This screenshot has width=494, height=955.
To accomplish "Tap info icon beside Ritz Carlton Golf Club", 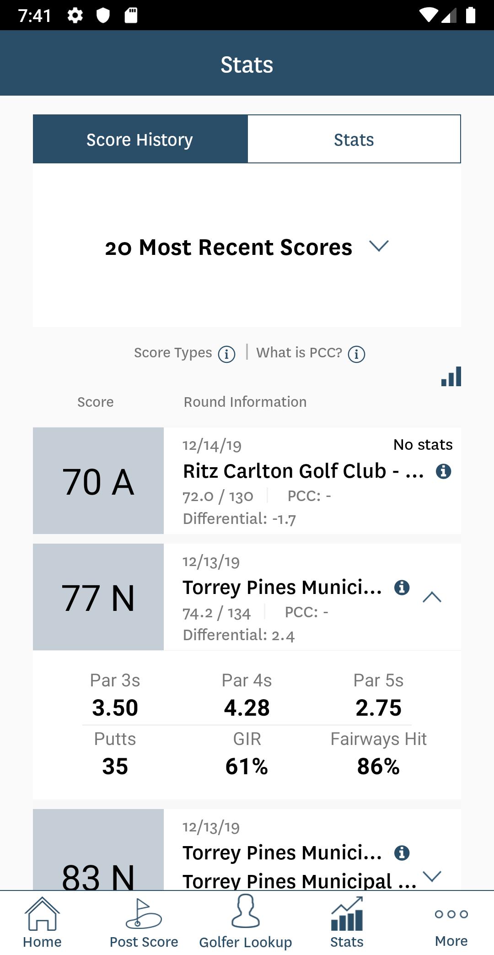I will point(443,471).
